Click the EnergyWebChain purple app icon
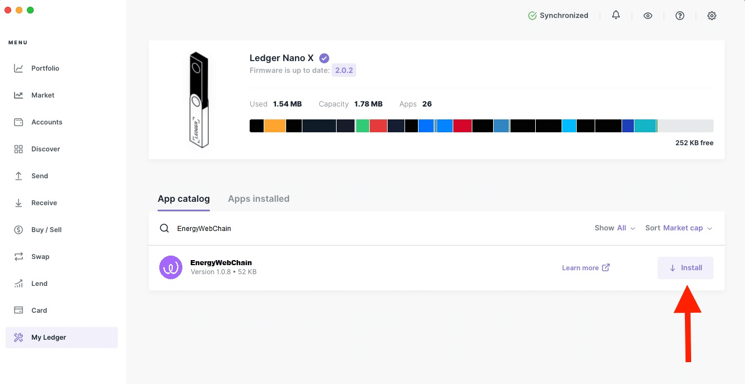The width and height of the screenshot is (745, 384). tap(171, 267)
